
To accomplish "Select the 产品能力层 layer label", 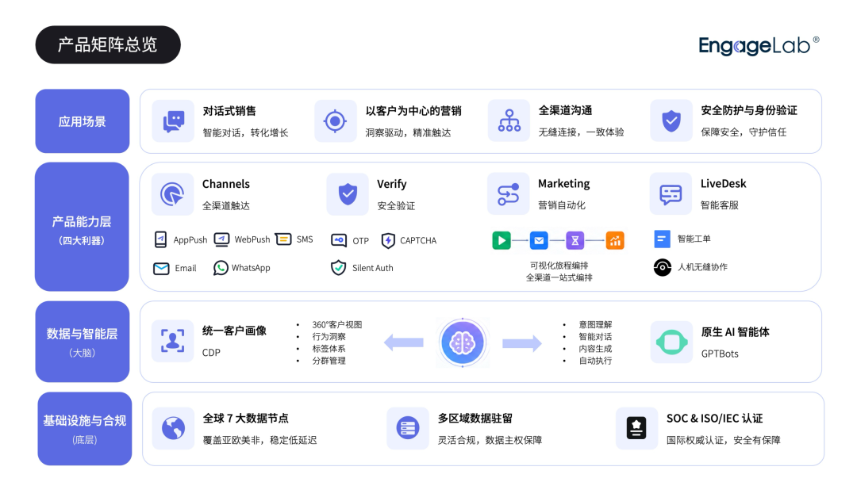I will [82, 227].
